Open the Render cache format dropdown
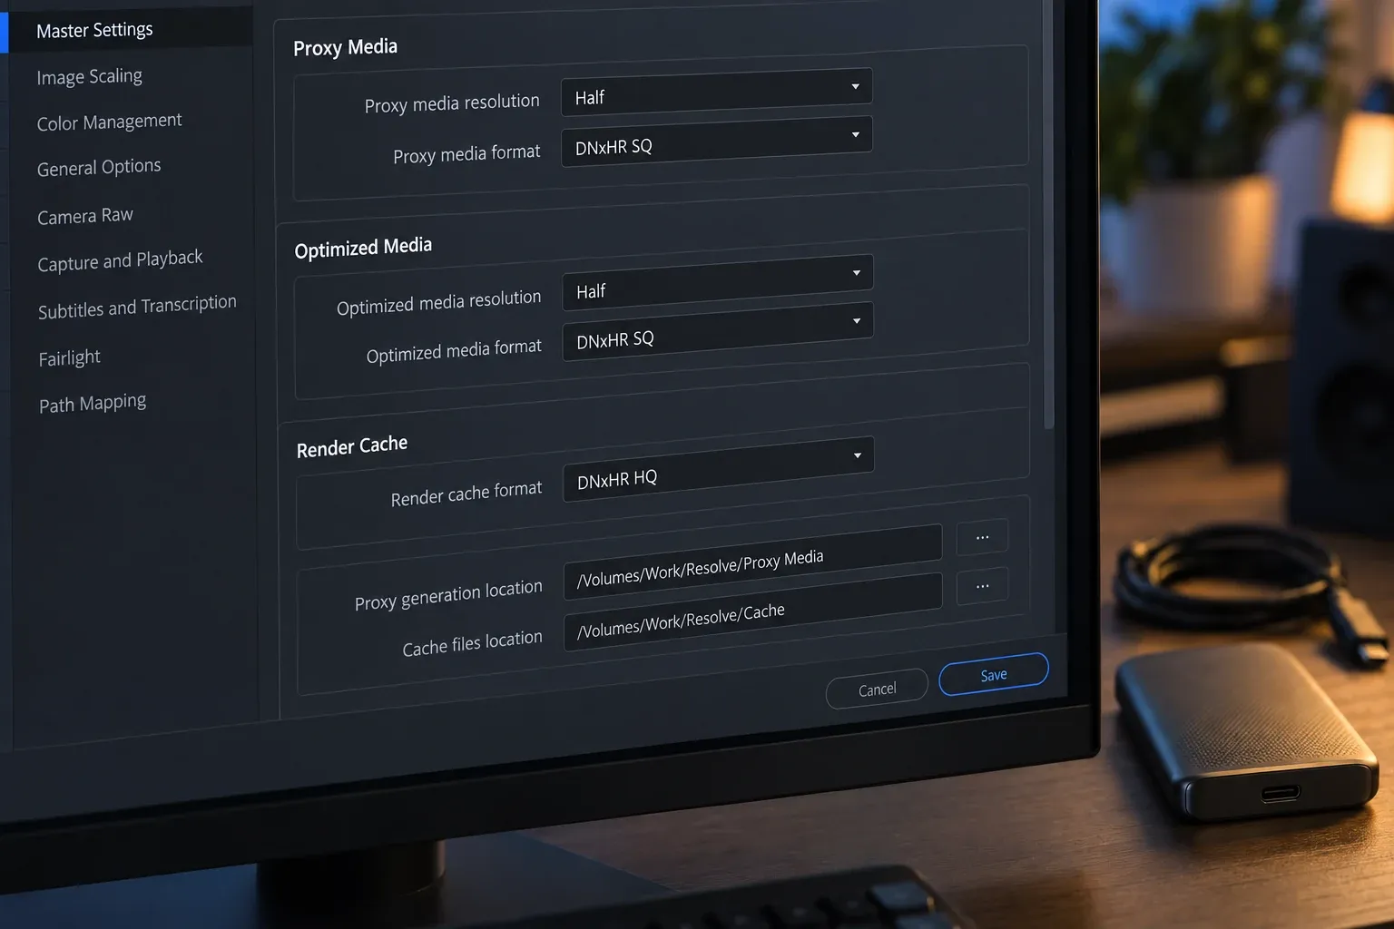 tap(718, 469)
